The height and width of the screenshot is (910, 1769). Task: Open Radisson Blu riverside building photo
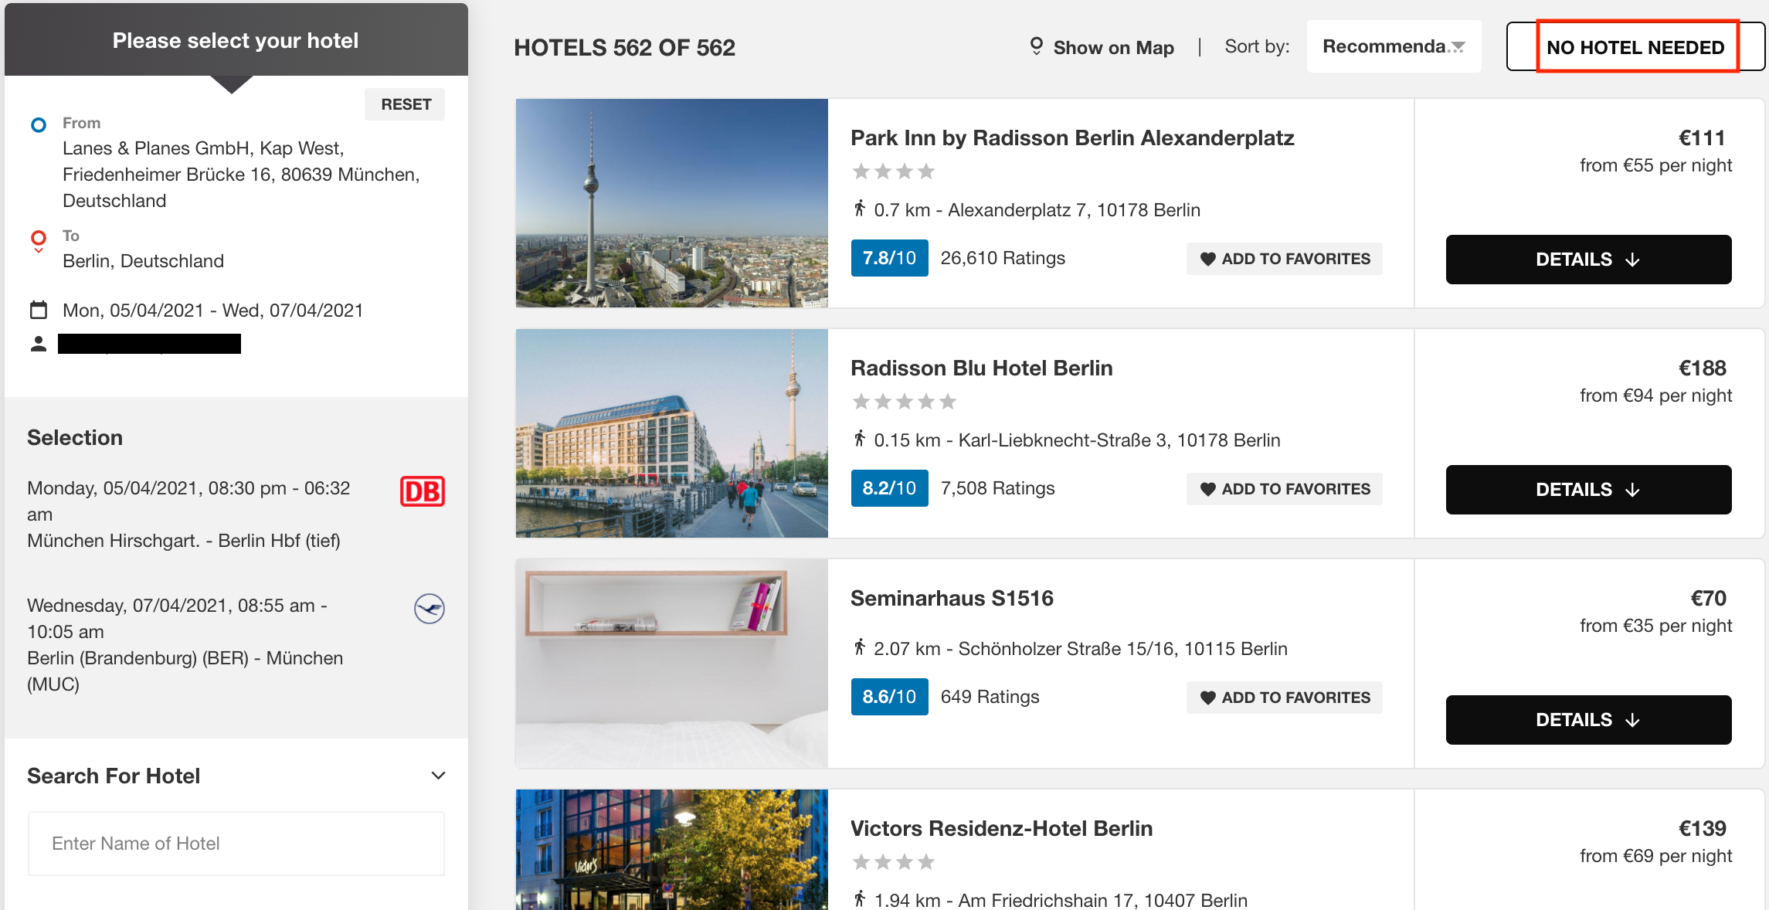click(671, 433)
